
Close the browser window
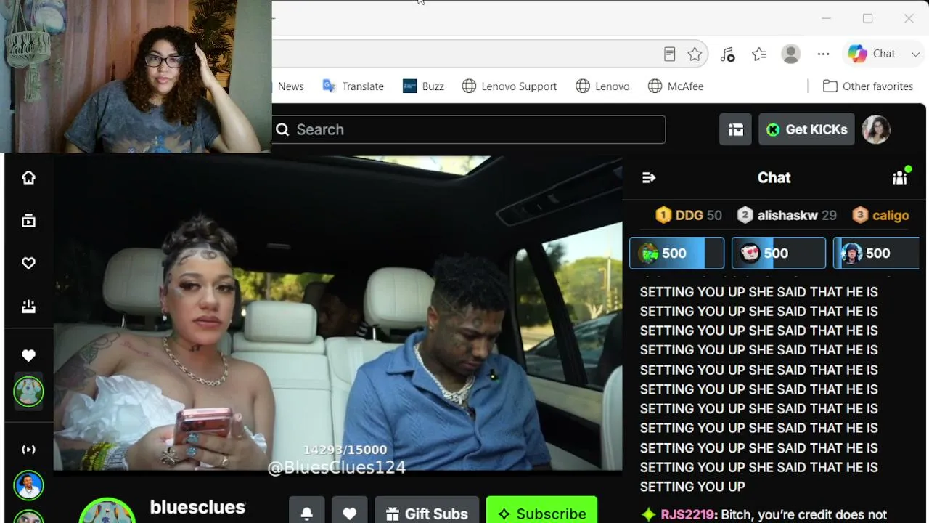pyautogui.click(x=909, y=18)
